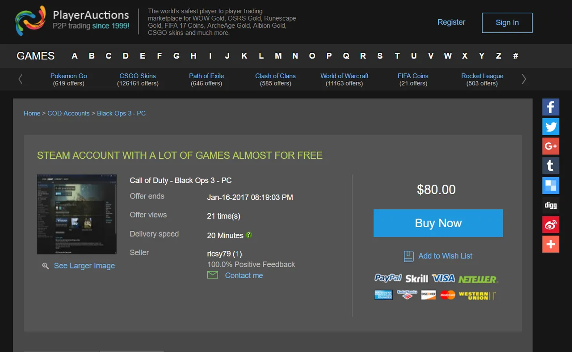Open the Steam account screenshot thumbnail
The width and height of the screenshot is (572, 352).
pyautogui.click(x=77, y=214)
